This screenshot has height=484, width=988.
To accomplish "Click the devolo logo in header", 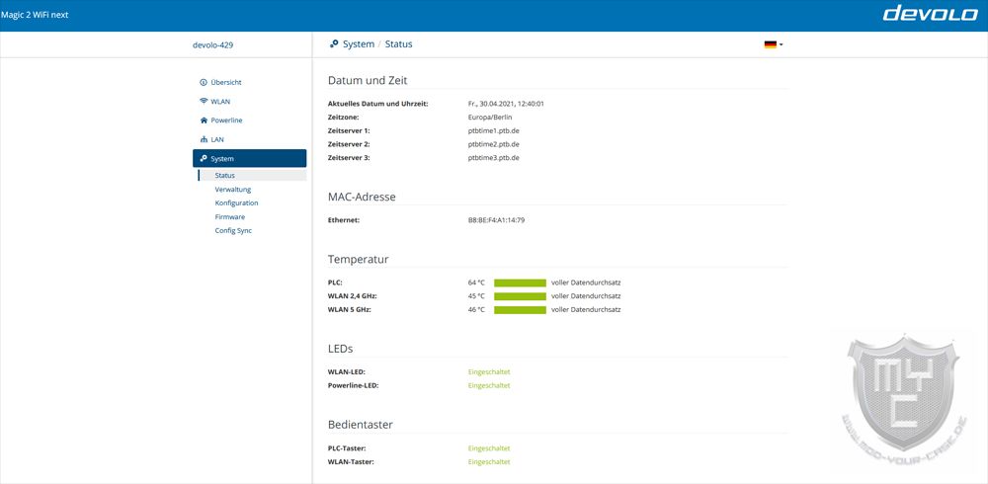I will pyautogui.click(x=930, y=13).
